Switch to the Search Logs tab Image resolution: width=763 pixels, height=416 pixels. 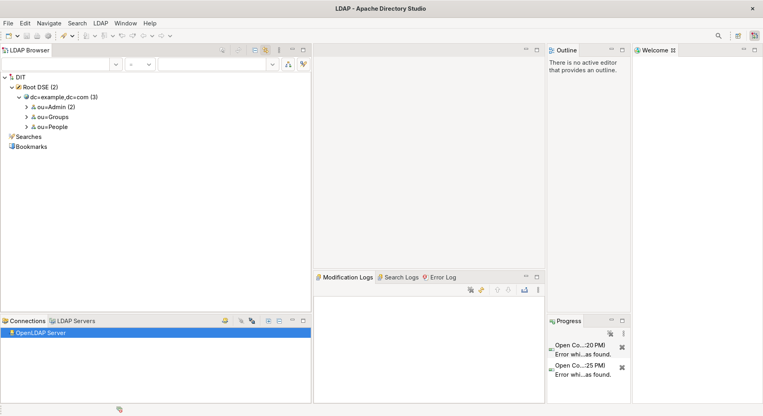(x=398, y=277)
